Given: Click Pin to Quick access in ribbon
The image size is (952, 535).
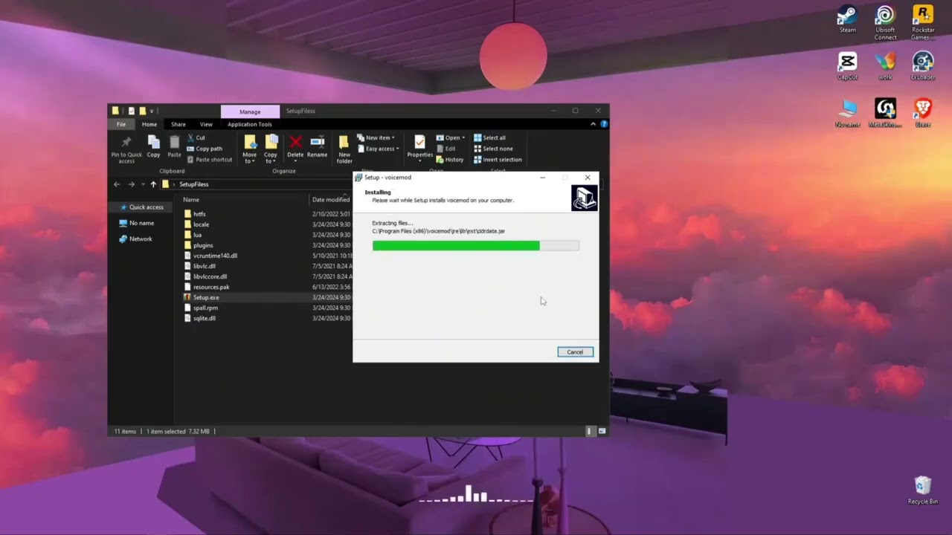Looking at the screenshot, I should (126, 149).
